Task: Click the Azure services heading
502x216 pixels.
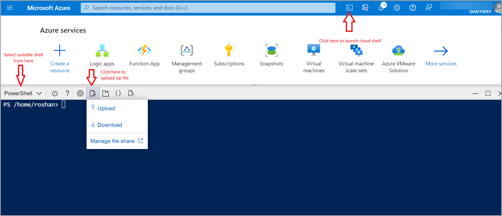Action: click(x=63, y=30)
